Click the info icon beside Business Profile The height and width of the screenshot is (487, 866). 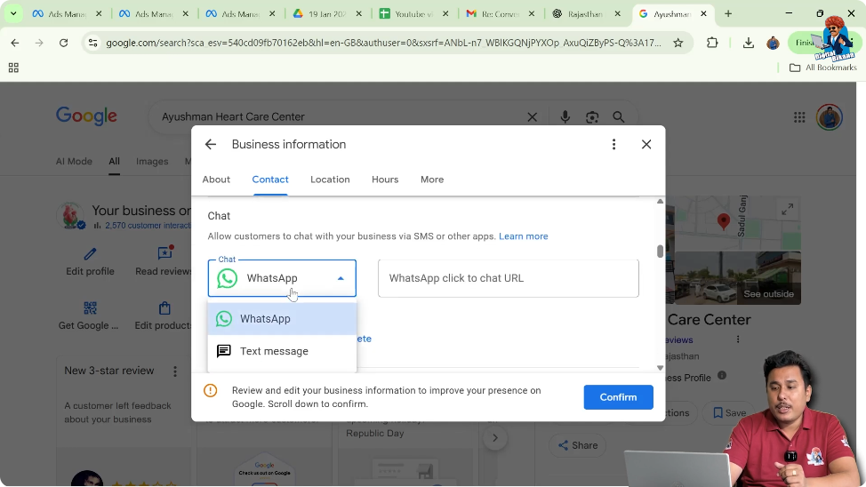pyautogui.click(x=721, y=375)
